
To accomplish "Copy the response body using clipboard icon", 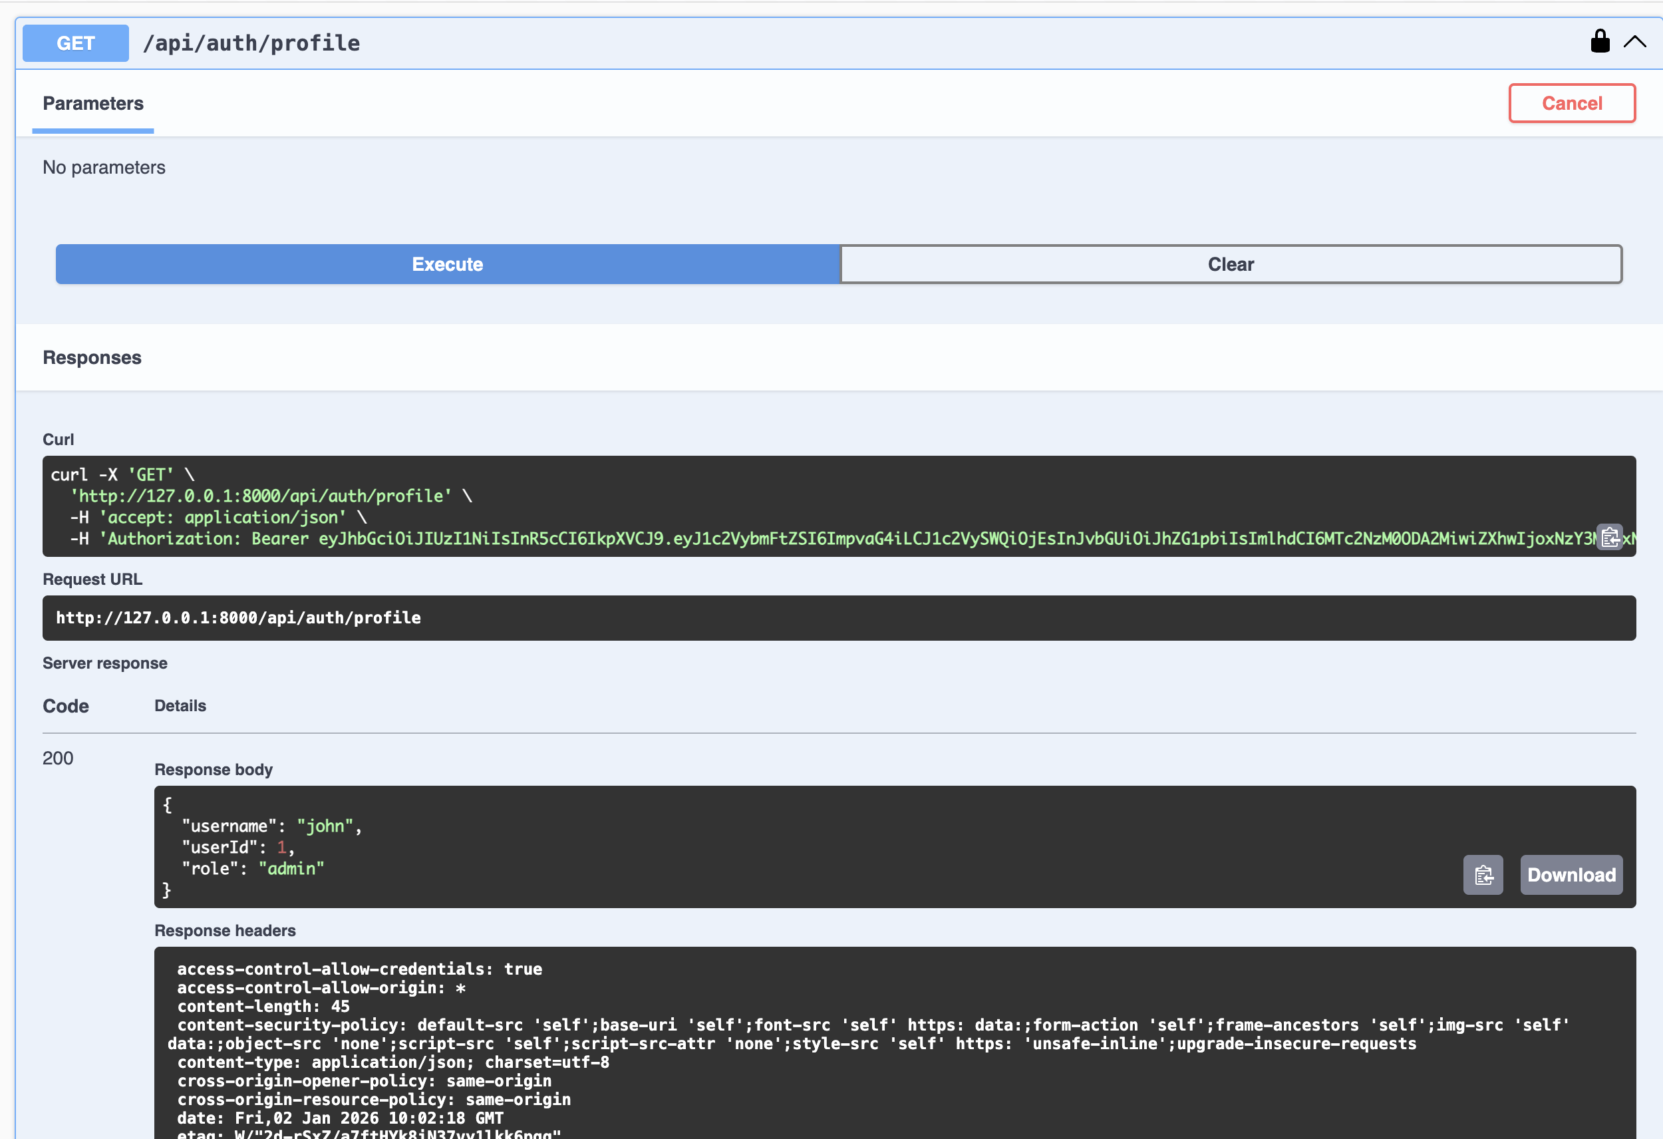I will click(1483, 875).
